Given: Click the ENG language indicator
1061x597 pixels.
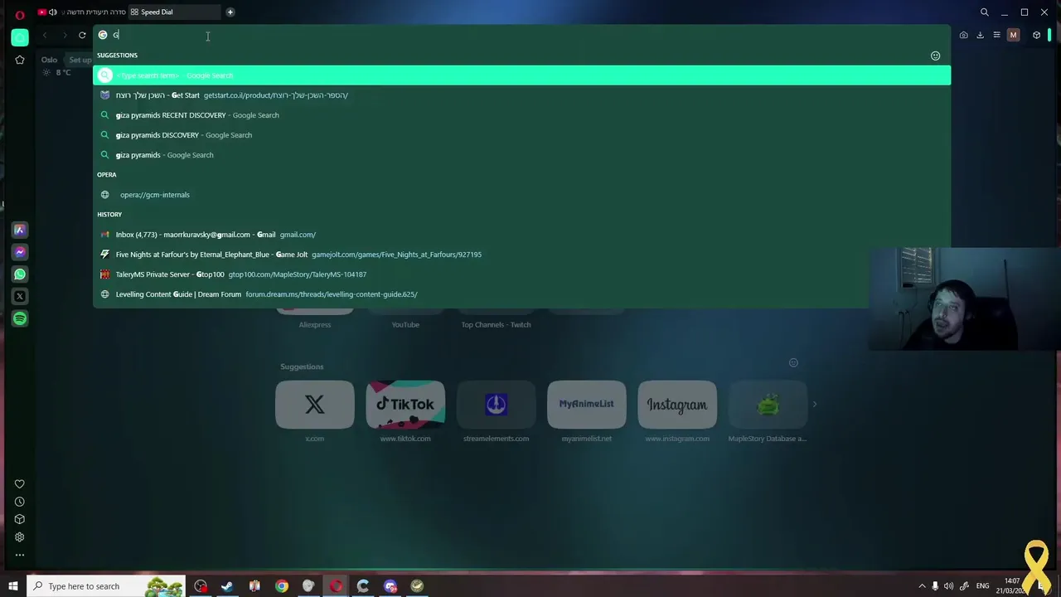Looking at the screenshot, I should click(x=982, y=586).
